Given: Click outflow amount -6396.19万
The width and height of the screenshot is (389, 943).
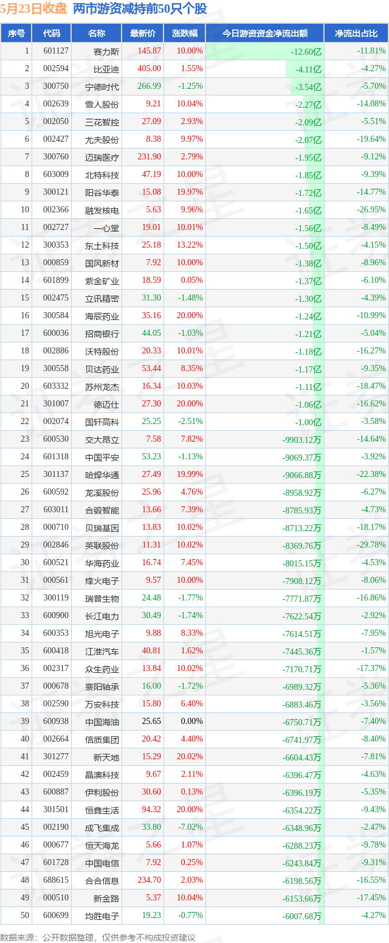Looking at the screenshot, I should pyautogui.click(x=302, y=792).
